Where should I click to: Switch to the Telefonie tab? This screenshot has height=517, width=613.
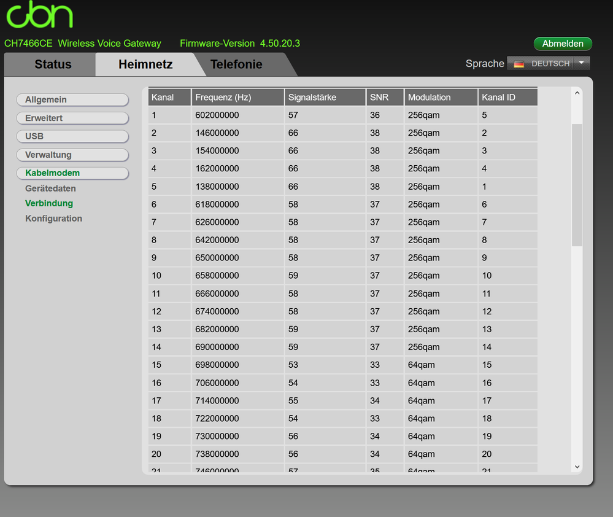[236, 64]
